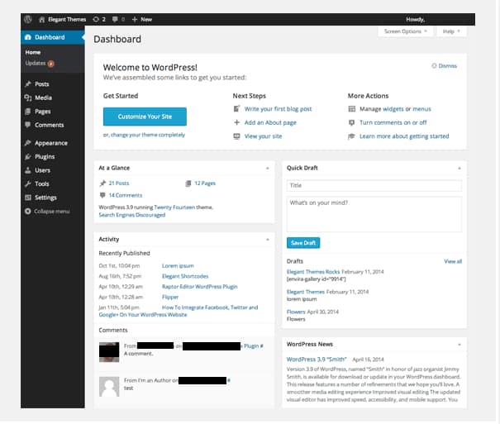This screenshot has width=500, height=424.
Task: Open the Elegant Themes Rocks draft
Action: point(313,272)
